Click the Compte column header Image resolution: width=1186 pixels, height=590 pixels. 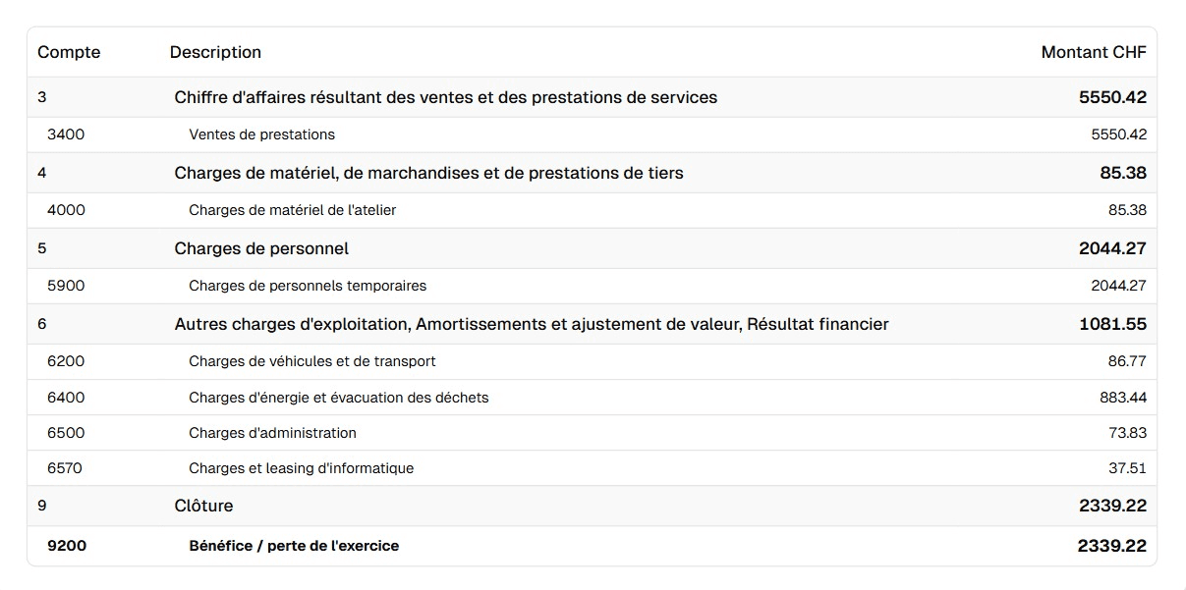click(x=69, y=52)
